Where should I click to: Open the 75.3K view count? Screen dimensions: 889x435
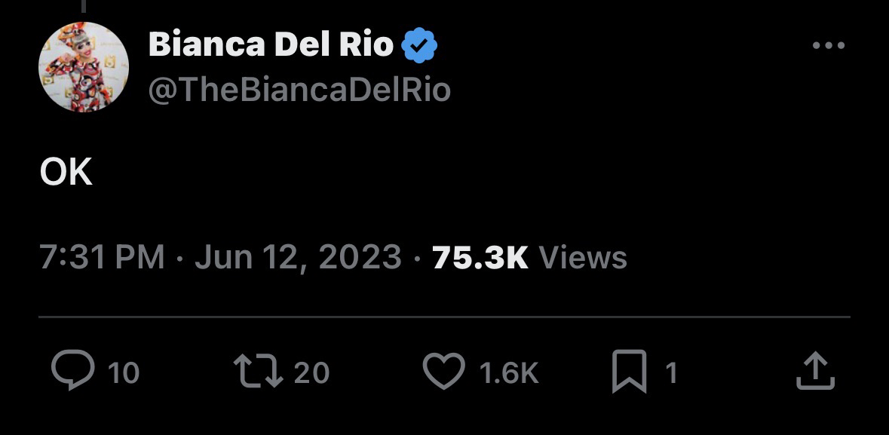(480, 257)
